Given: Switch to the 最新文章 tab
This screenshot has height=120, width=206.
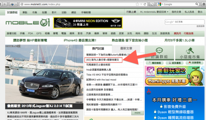Looking at the screenshot, I should coord(126,49).
